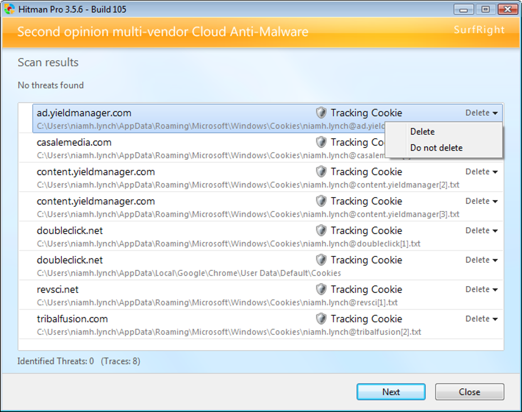Choose "Delete" from the open popup menu
This screenshot has width=522, height=412.
pos(422,132)
